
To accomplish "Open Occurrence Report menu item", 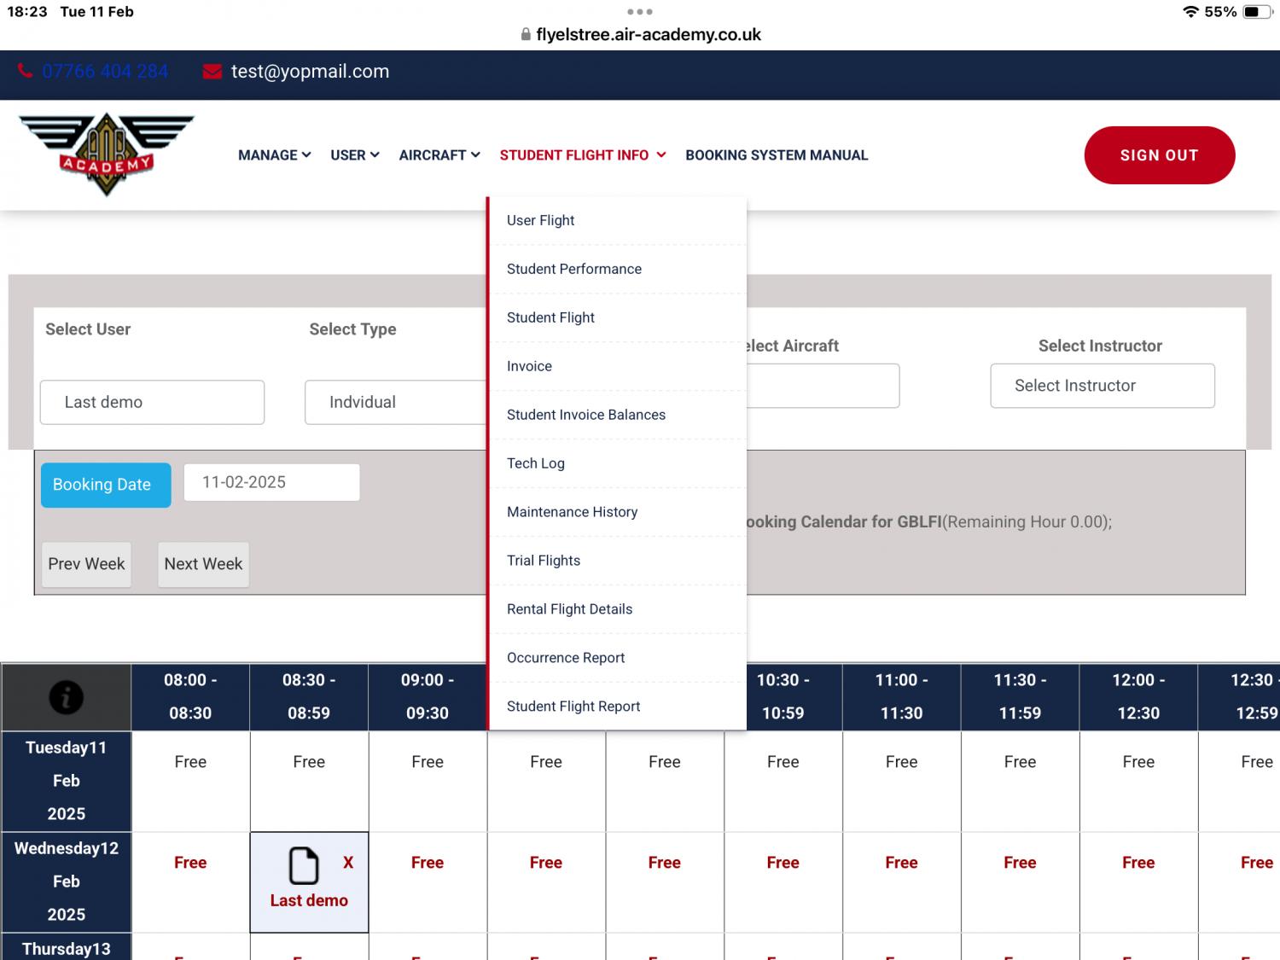I will point(565,658).
